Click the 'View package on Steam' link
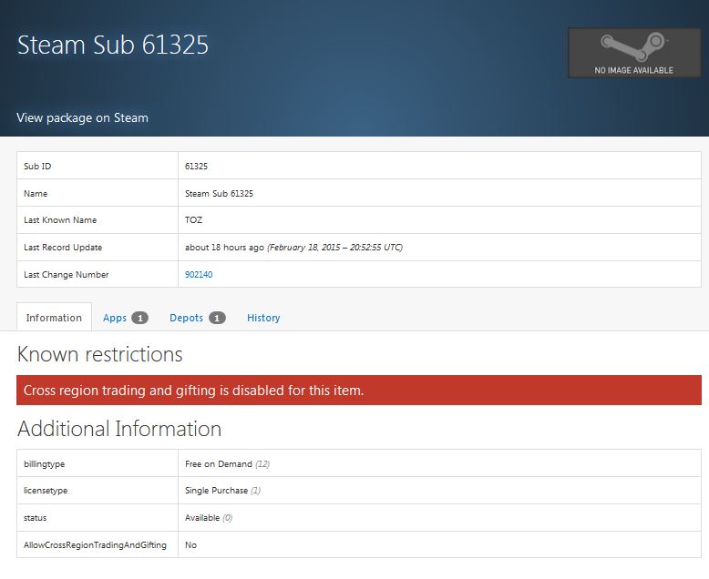This screenshot has width=709, height=579. click(x=82, y=117)
